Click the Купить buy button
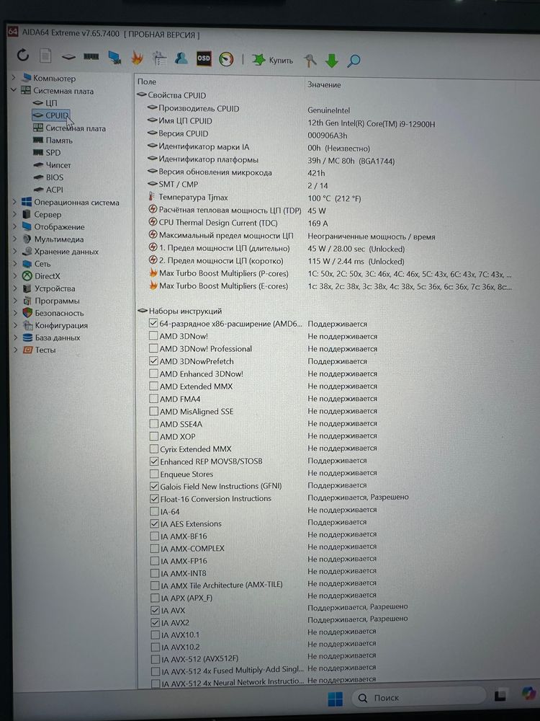The width and height of the screenshot is (540, 721). 273,60
